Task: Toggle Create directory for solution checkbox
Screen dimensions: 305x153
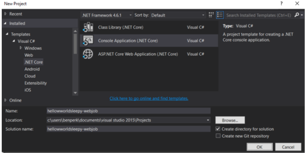Action: pos(218,129)
